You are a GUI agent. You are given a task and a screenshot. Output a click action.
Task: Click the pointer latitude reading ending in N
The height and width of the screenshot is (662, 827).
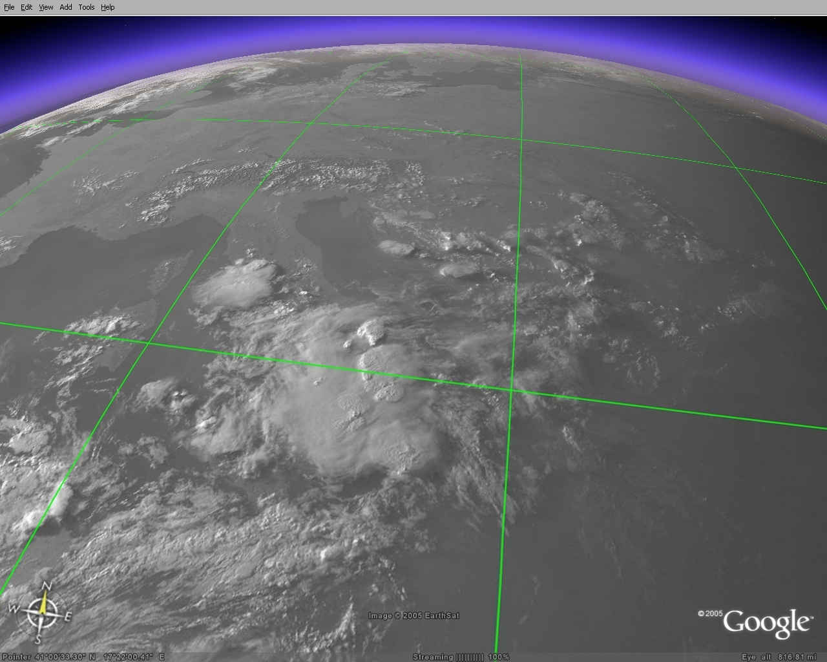(65, 657)
